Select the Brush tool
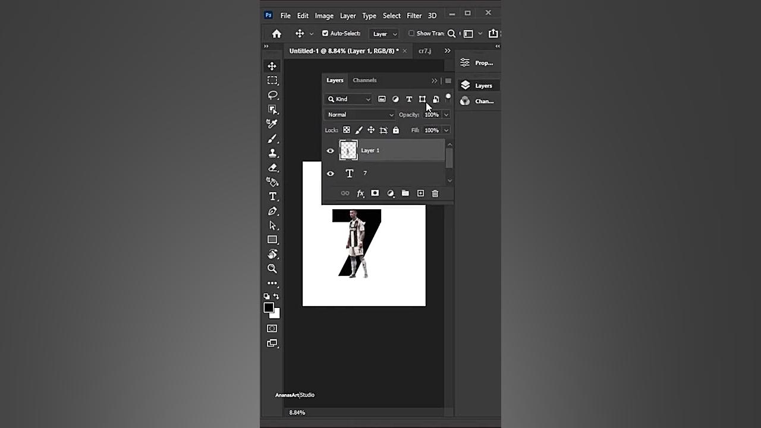 (x=272, y=139)
